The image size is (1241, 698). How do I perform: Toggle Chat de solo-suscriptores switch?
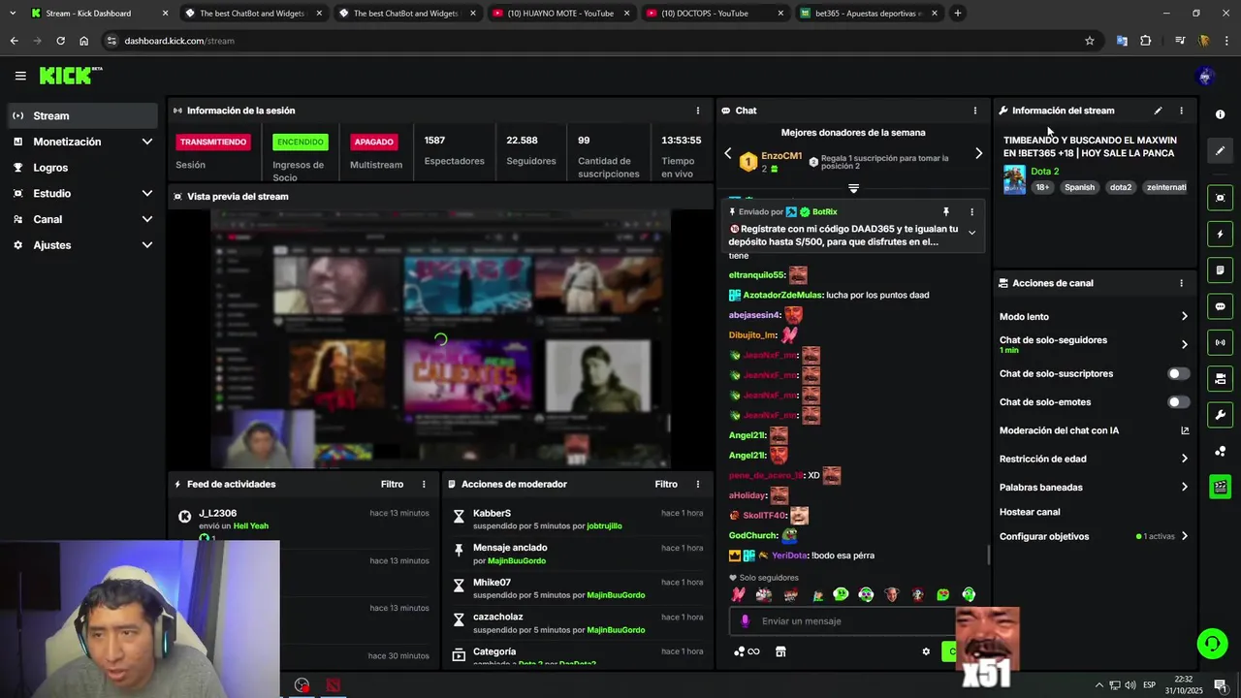(x=1178, y=373)
